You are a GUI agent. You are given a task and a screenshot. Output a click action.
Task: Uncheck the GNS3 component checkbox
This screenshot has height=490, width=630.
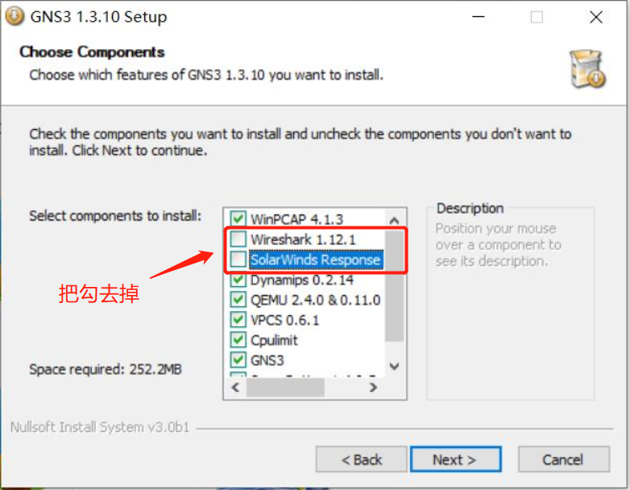(x=238, y=359)
